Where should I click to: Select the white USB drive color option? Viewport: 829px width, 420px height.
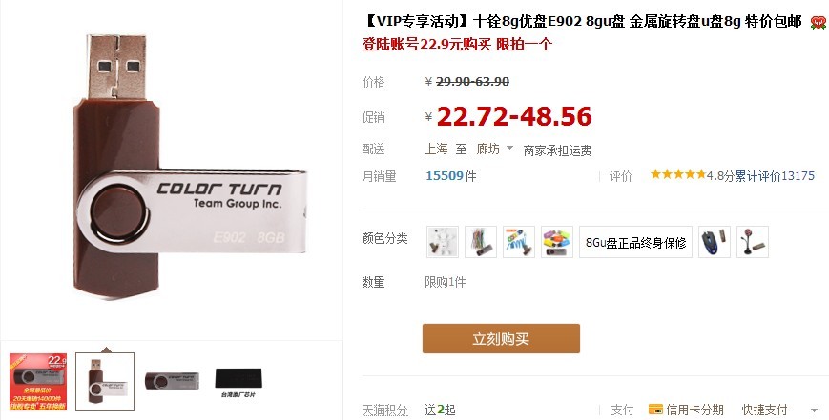pyautogui.click(x=443, y=242)
